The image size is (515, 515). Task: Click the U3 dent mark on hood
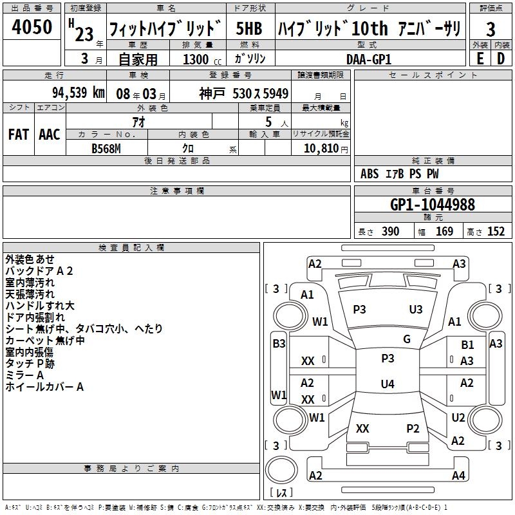tap(416, 310)
